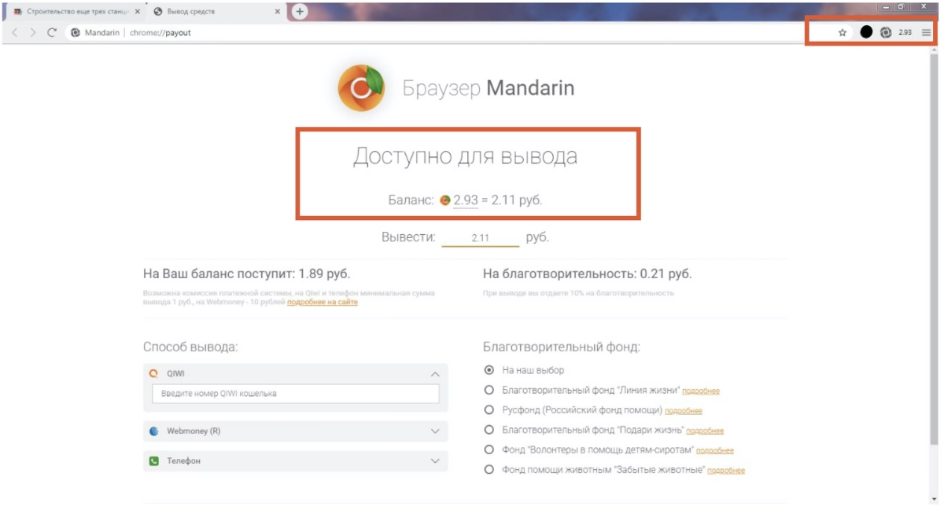Screen dimensions: 944x510
Task: Click the underlined 2.93 balance value
Action: pyautogui.click(x=466, y=200)
